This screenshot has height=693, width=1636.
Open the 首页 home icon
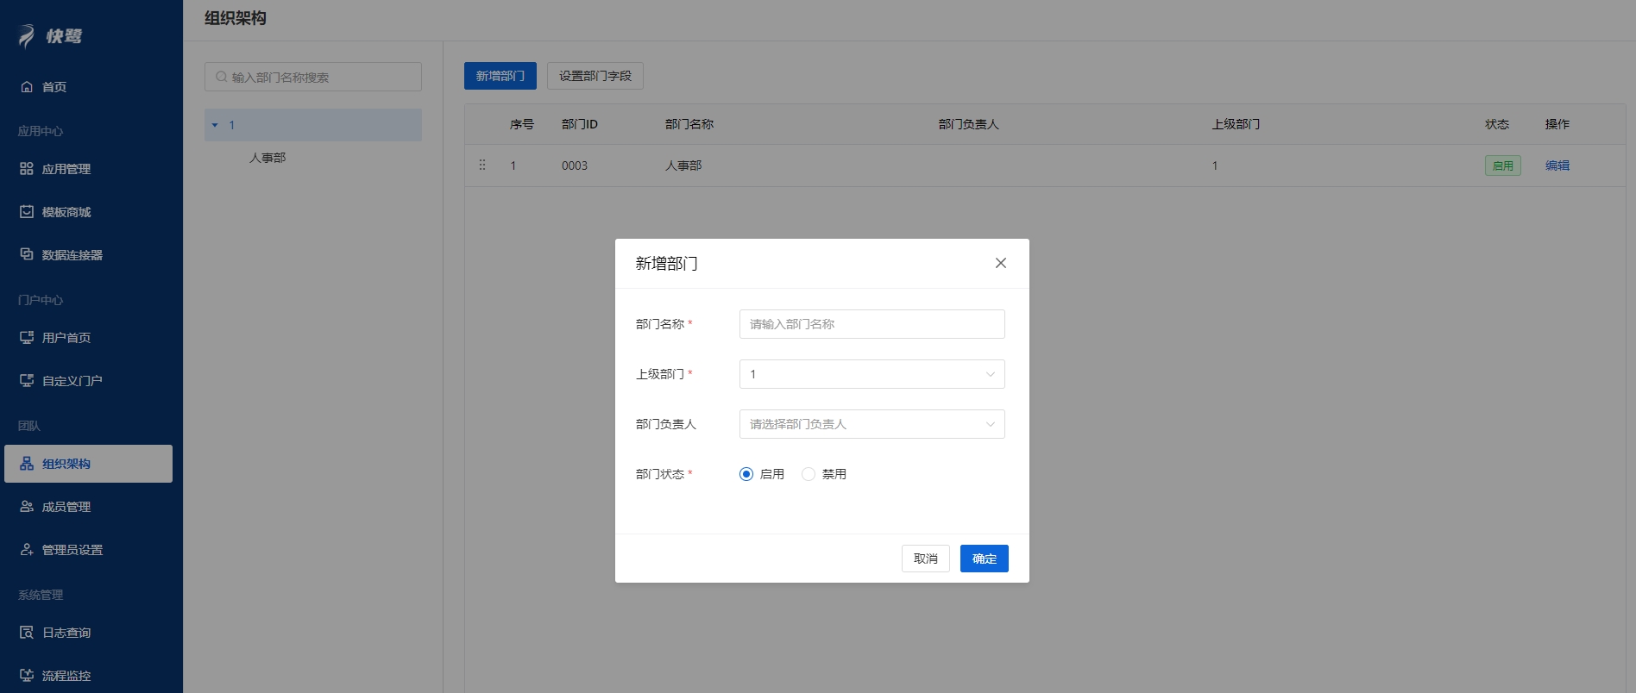[27, 87]
